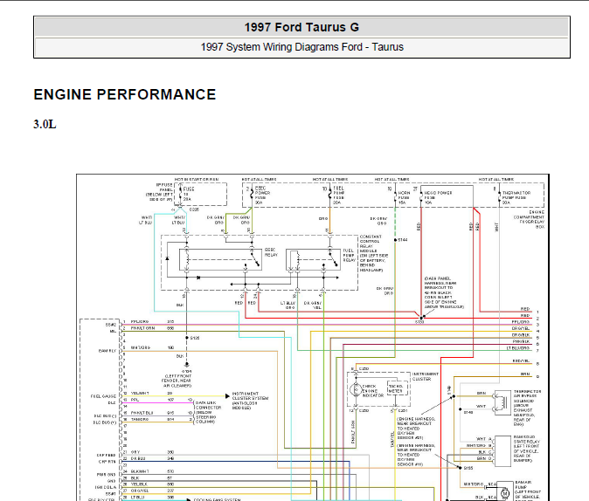Image resolution: width=589 pixels, height=501 pixels.
Task: Click the 'FUEL GAUGE' pin label
Action: [103, 396]
